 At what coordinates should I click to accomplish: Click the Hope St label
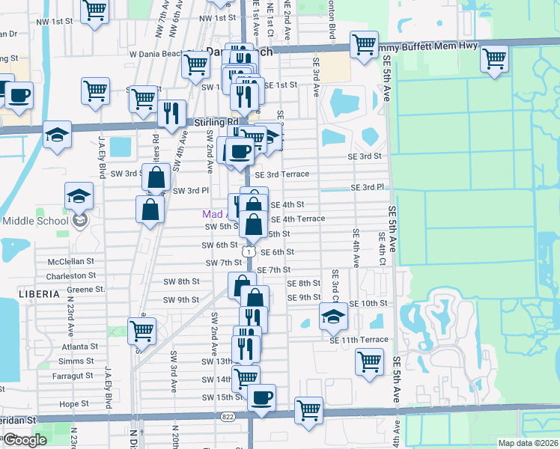point(74,404)
